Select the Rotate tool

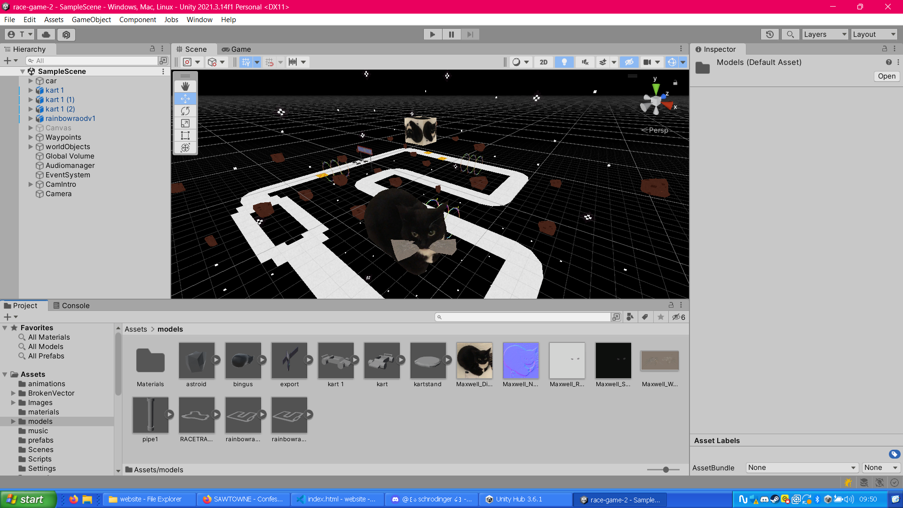(185, 111)
